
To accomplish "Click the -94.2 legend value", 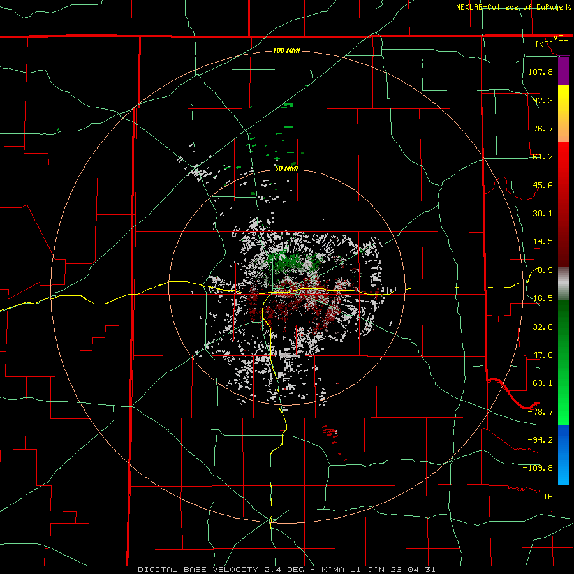I will tap(540, 440).
